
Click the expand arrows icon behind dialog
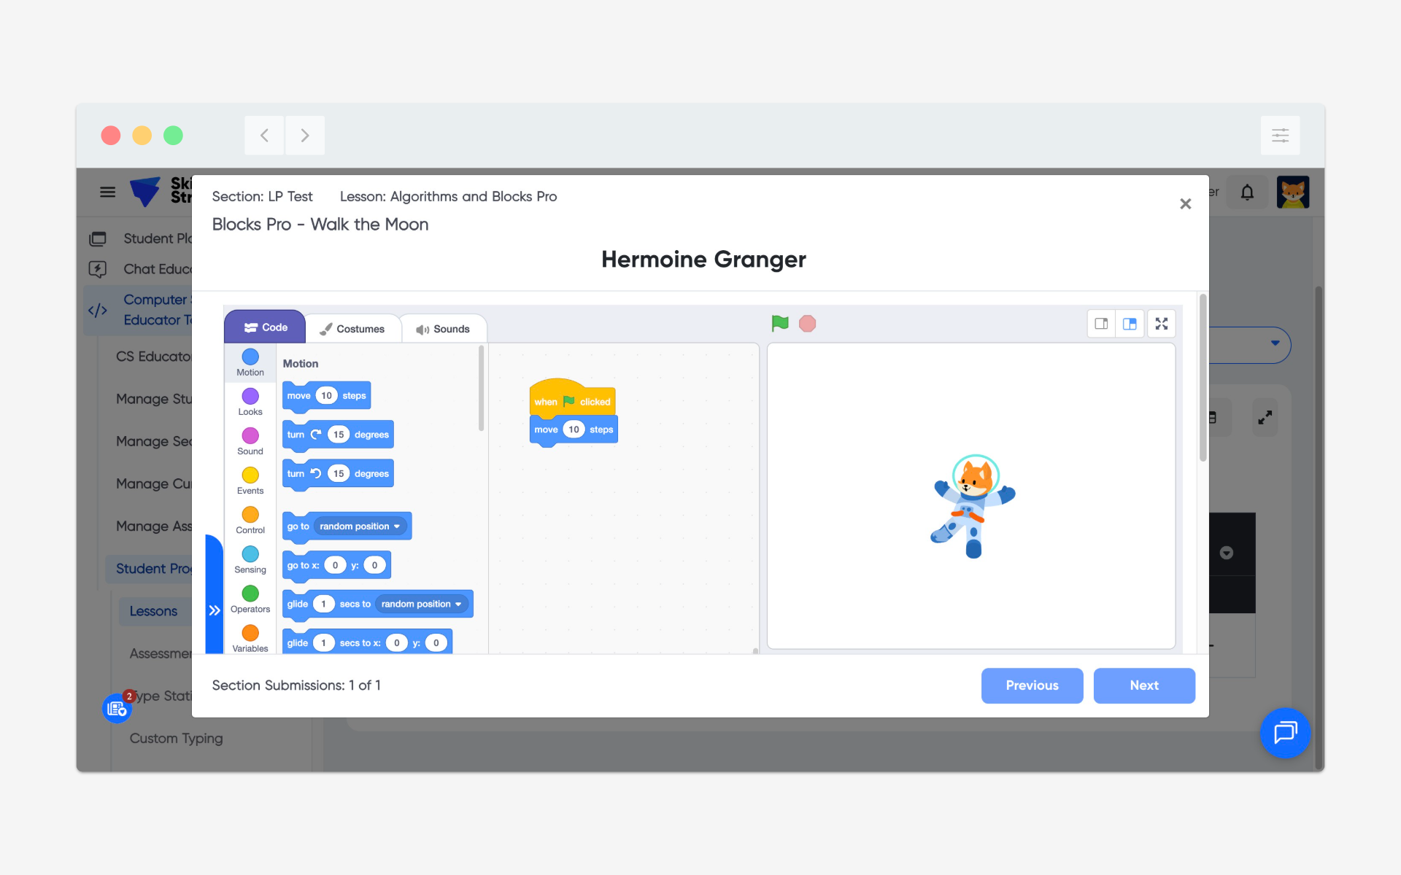point(1265,418)
